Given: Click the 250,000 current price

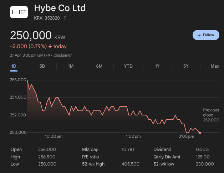Looking at the screenshot, I should click(x=31, y=35).
